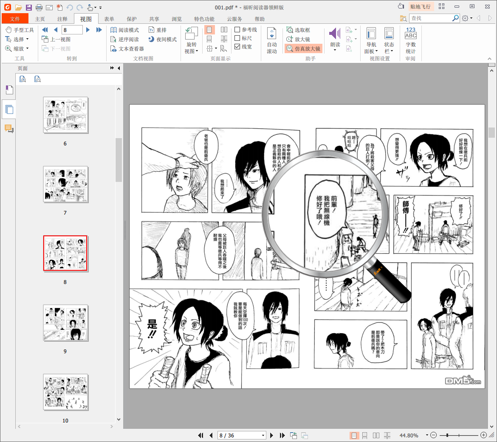Enable the Rulers (标尺) checkbox
Viewport: 497px width, 442px height.
coord(237,38)
